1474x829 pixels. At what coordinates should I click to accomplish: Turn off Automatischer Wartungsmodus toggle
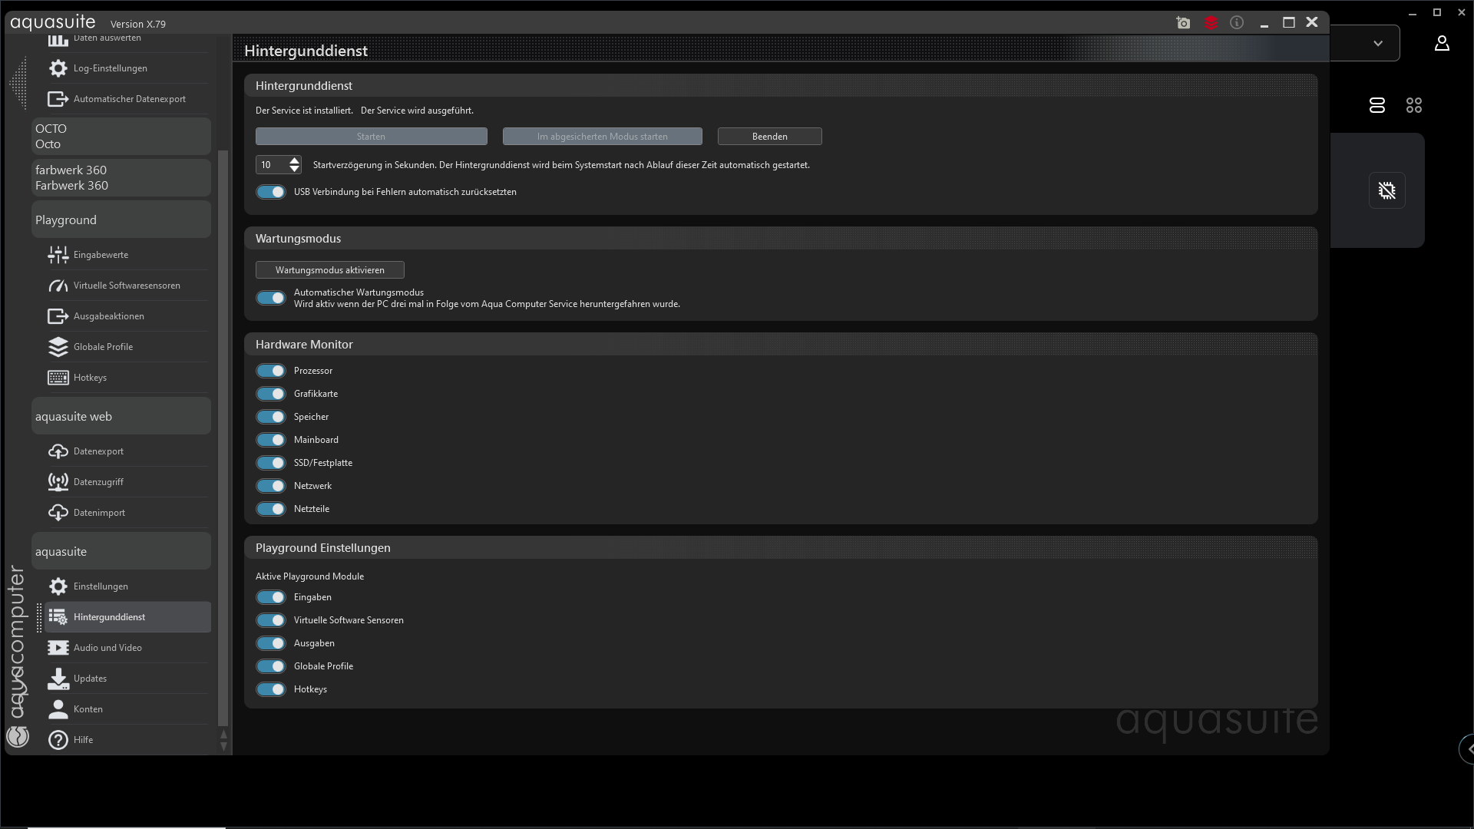271,298
